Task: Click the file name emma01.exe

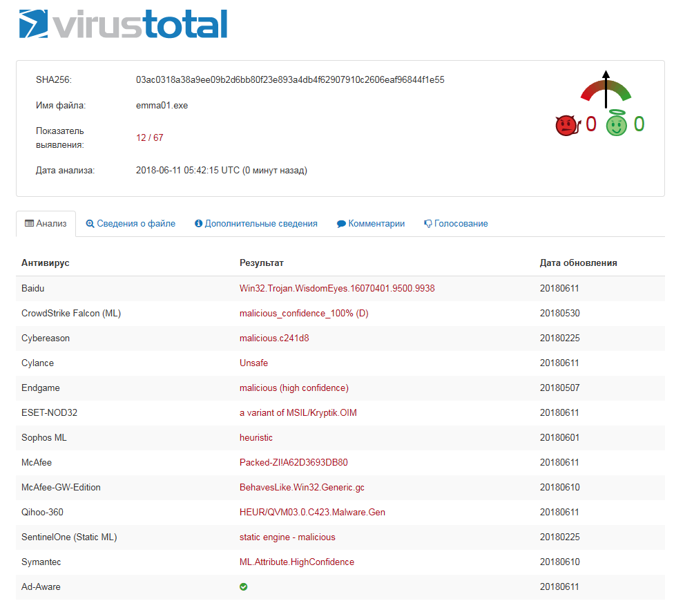Action: click(x=162, y=106)
